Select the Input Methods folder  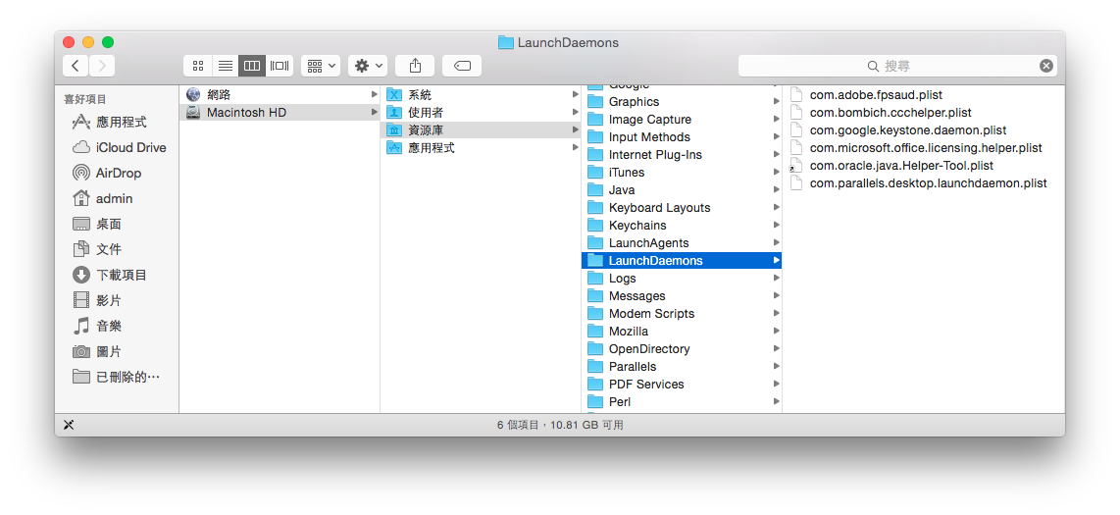pyautogui.click(x=682, y=137)
